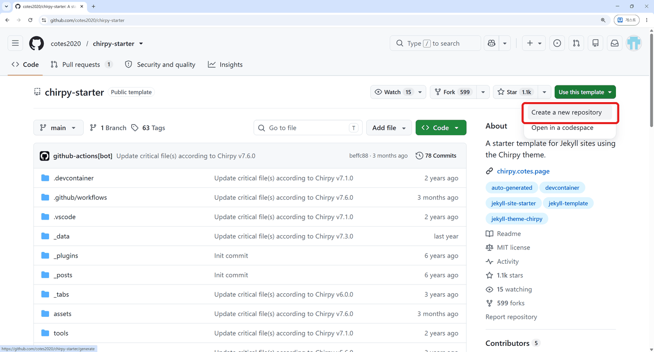
Task: Open the Chrome guest profile button
Action: point(627,20)
